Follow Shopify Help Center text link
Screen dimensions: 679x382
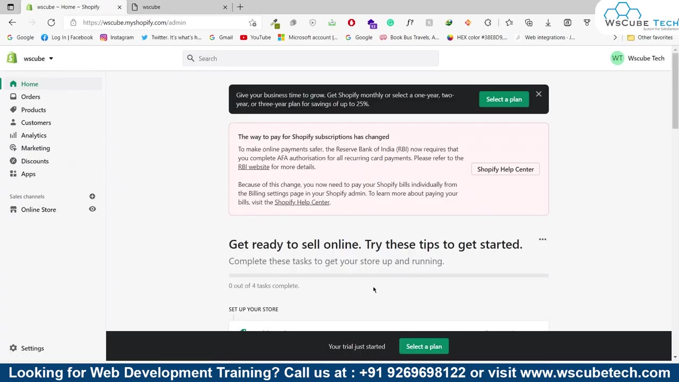point(302,202)
